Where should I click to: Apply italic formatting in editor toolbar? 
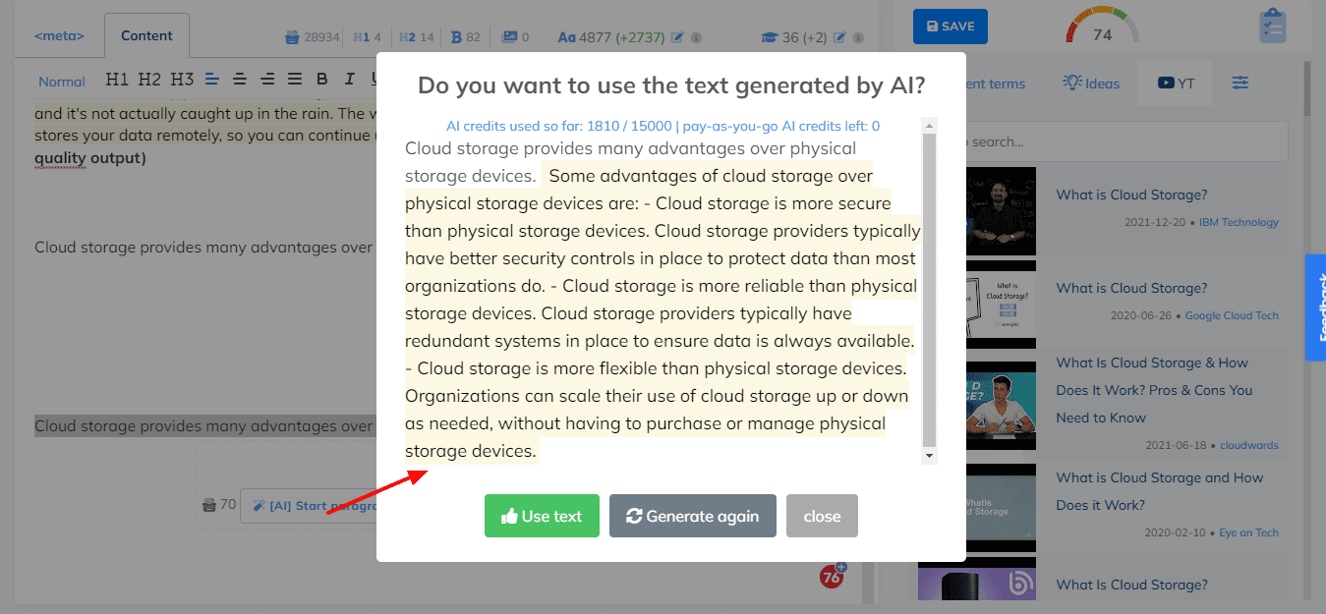click(x=348, y=80)
